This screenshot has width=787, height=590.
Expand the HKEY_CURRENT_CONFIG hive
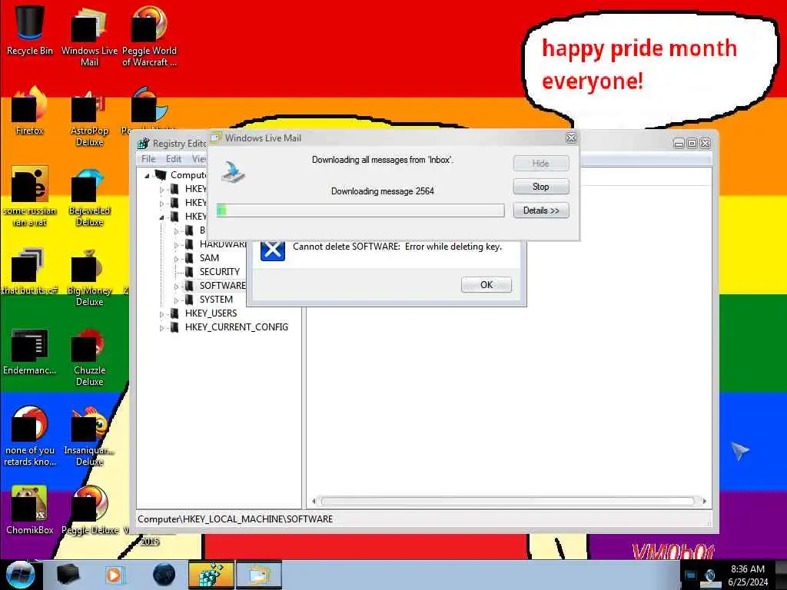(161, 328)
